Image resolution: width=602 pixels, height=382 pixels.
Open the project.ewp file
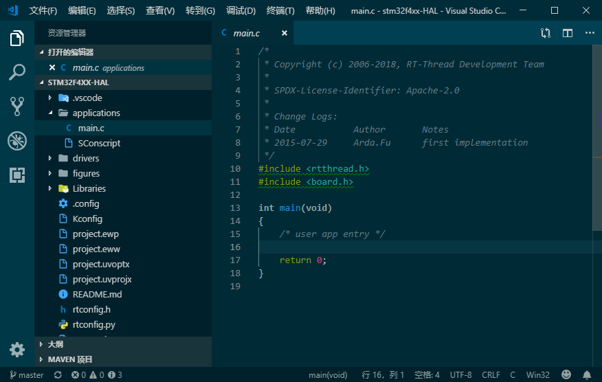(x=123, y=234)
